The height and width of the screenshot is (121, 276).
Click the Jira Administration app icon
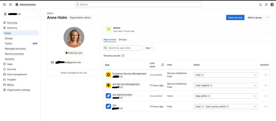108,96
